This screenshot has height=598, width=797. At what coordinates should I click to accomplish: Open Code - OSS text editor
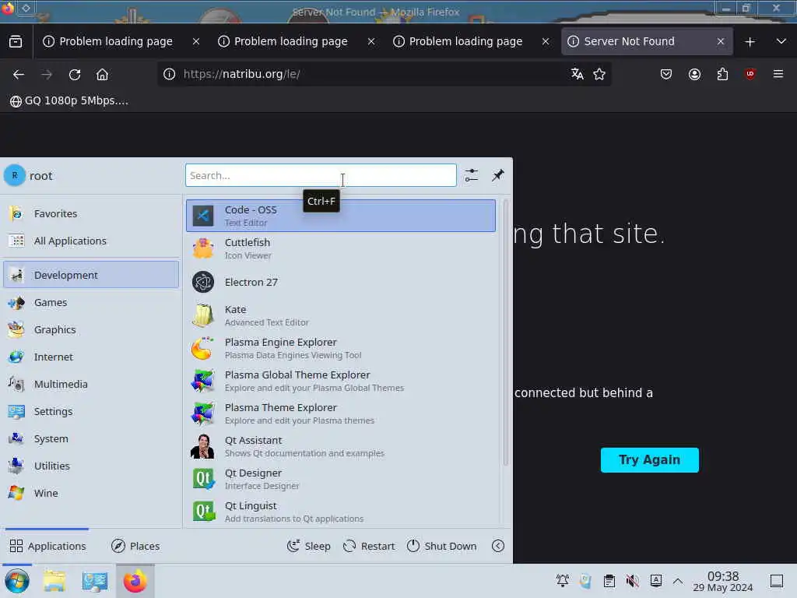(341, 216)
